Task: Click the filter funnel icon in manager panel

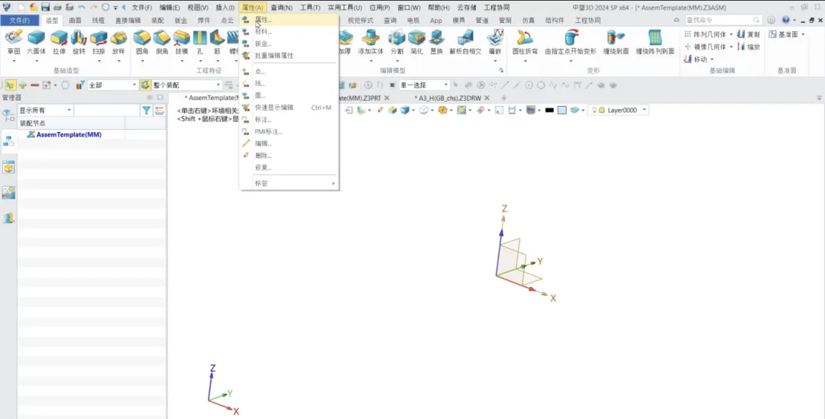Action: click(146, 111)
